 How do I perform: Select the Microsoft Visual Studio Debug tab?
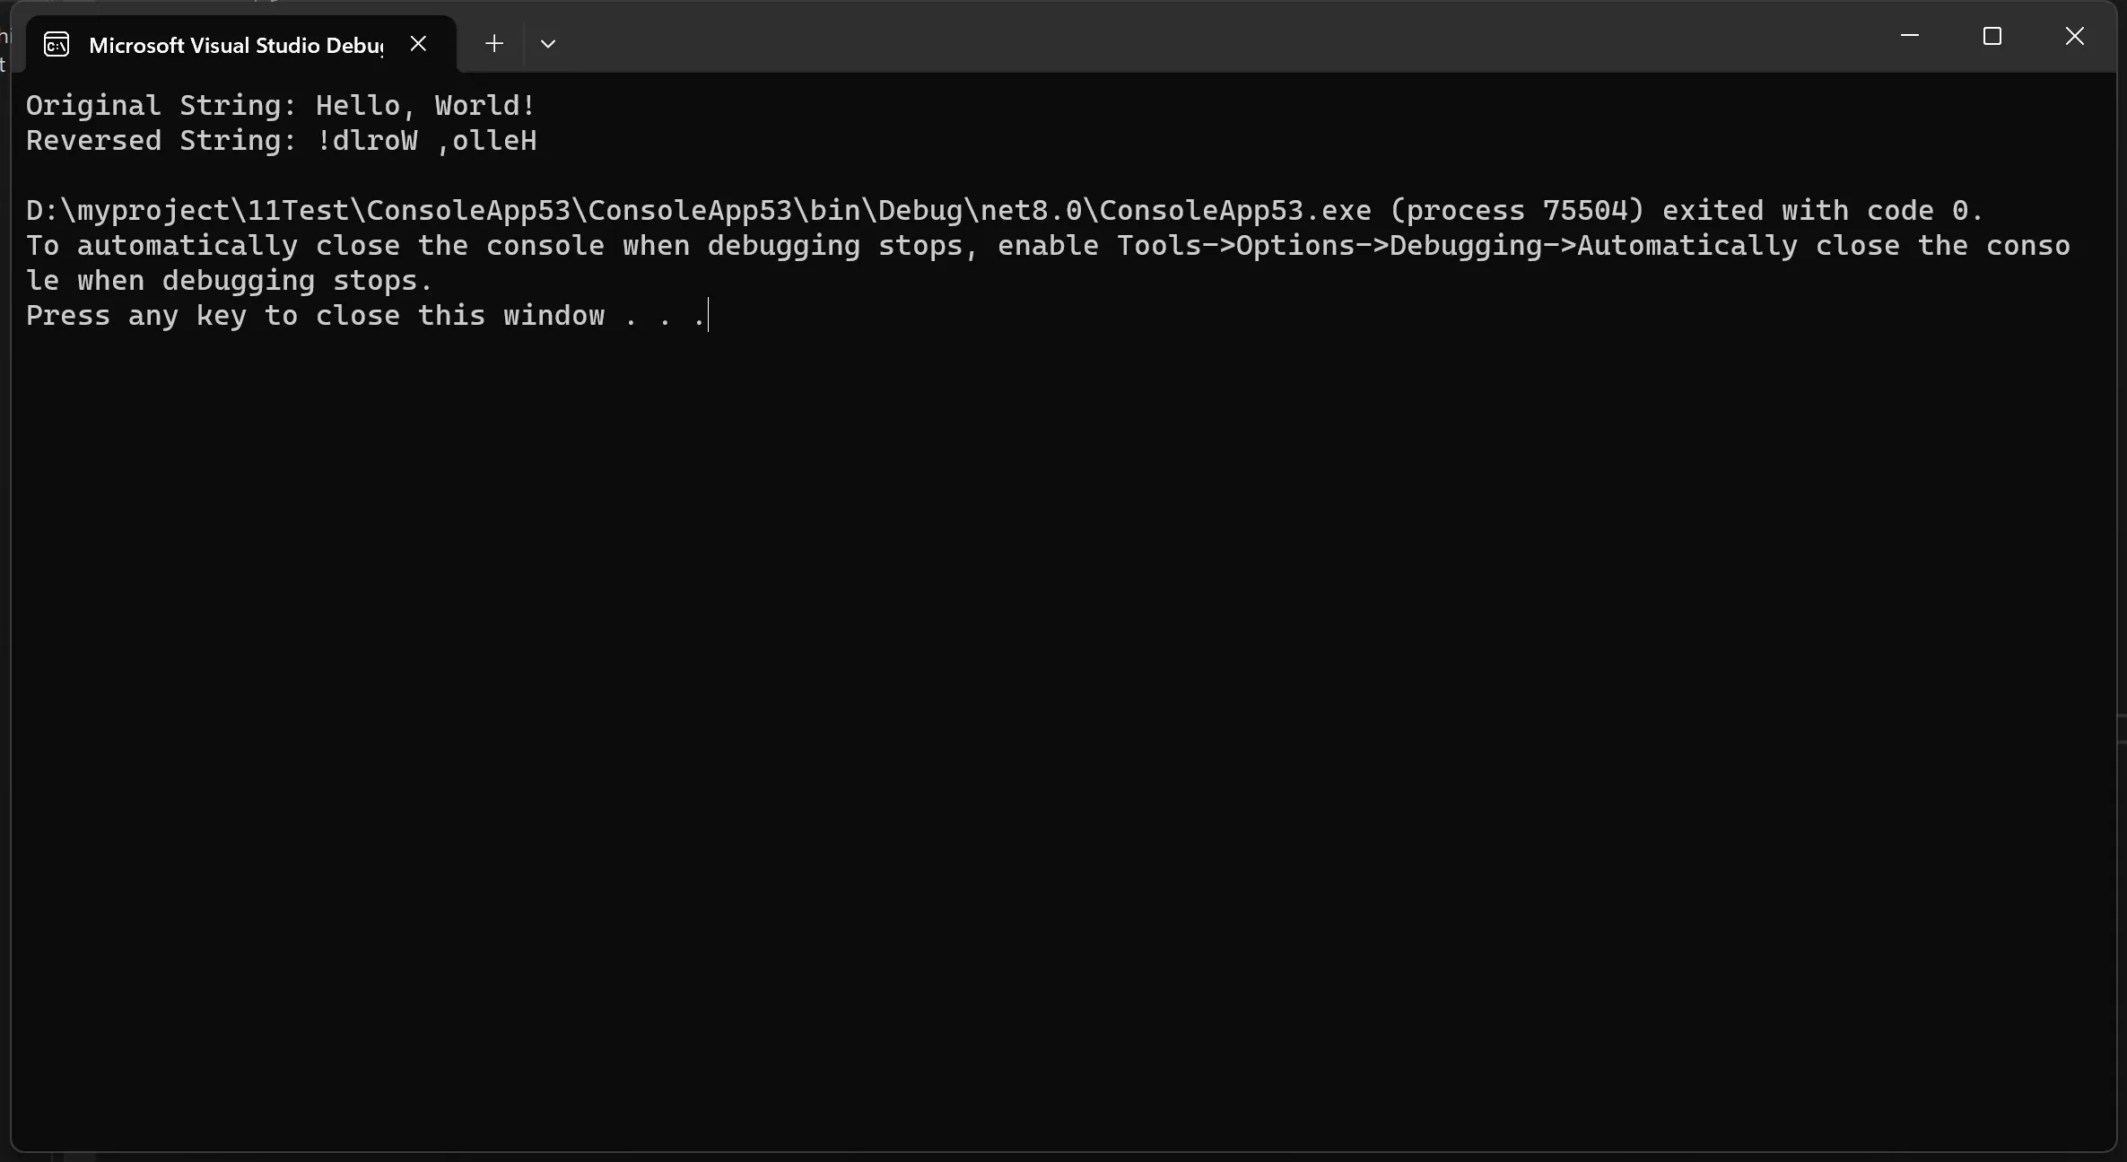[x=235, y=45]
